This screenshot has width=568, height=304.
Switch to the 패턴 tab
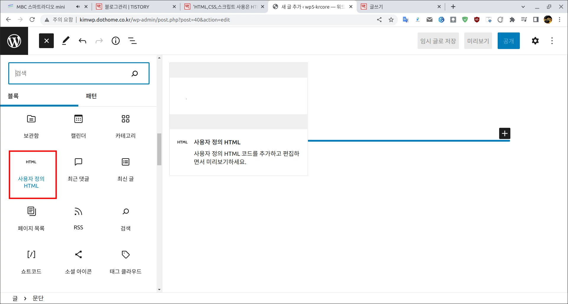(x=91, y=96)
